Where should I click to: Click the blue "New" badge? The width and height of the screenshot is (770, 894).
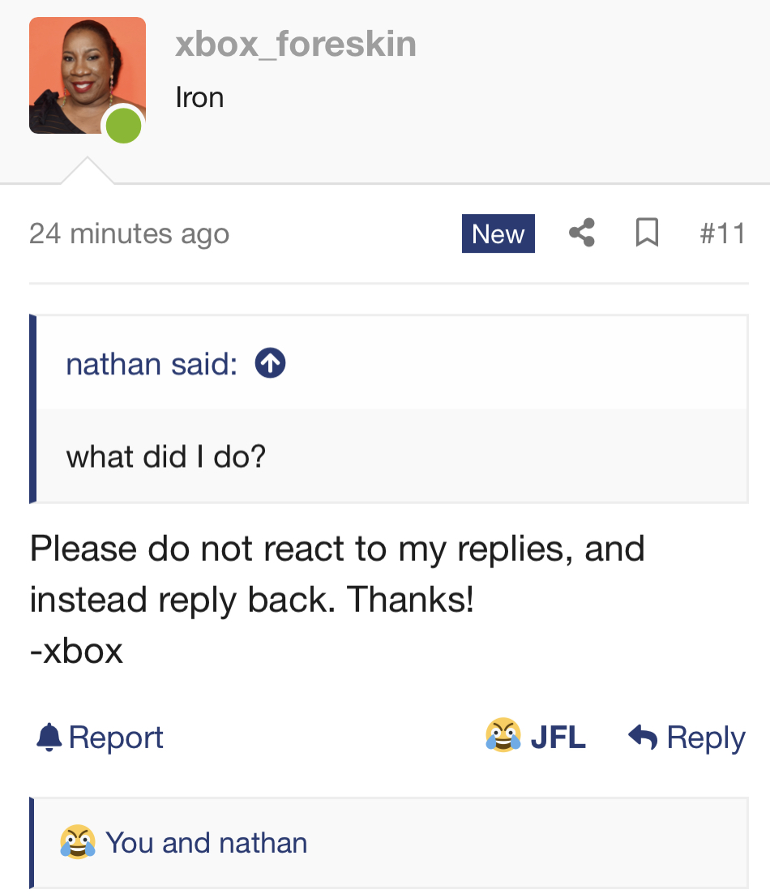pyautogui.click(x=498, y=233)
